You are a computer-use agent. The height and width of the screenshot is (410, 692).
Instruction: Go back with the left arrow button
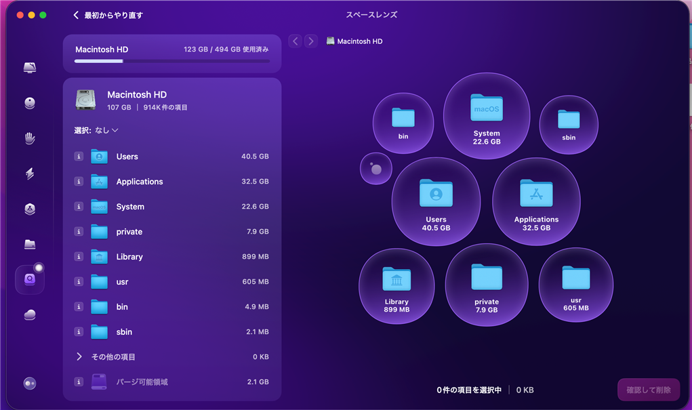(296, 41)
